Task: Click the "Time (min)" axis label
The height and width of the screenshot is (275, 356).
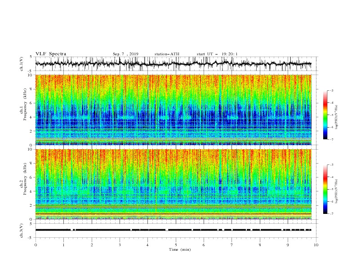Action: coord(180,249)
